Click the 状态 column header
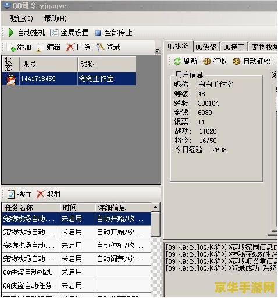Viewport: 278px width, 298px height. [x=11, y=64]
